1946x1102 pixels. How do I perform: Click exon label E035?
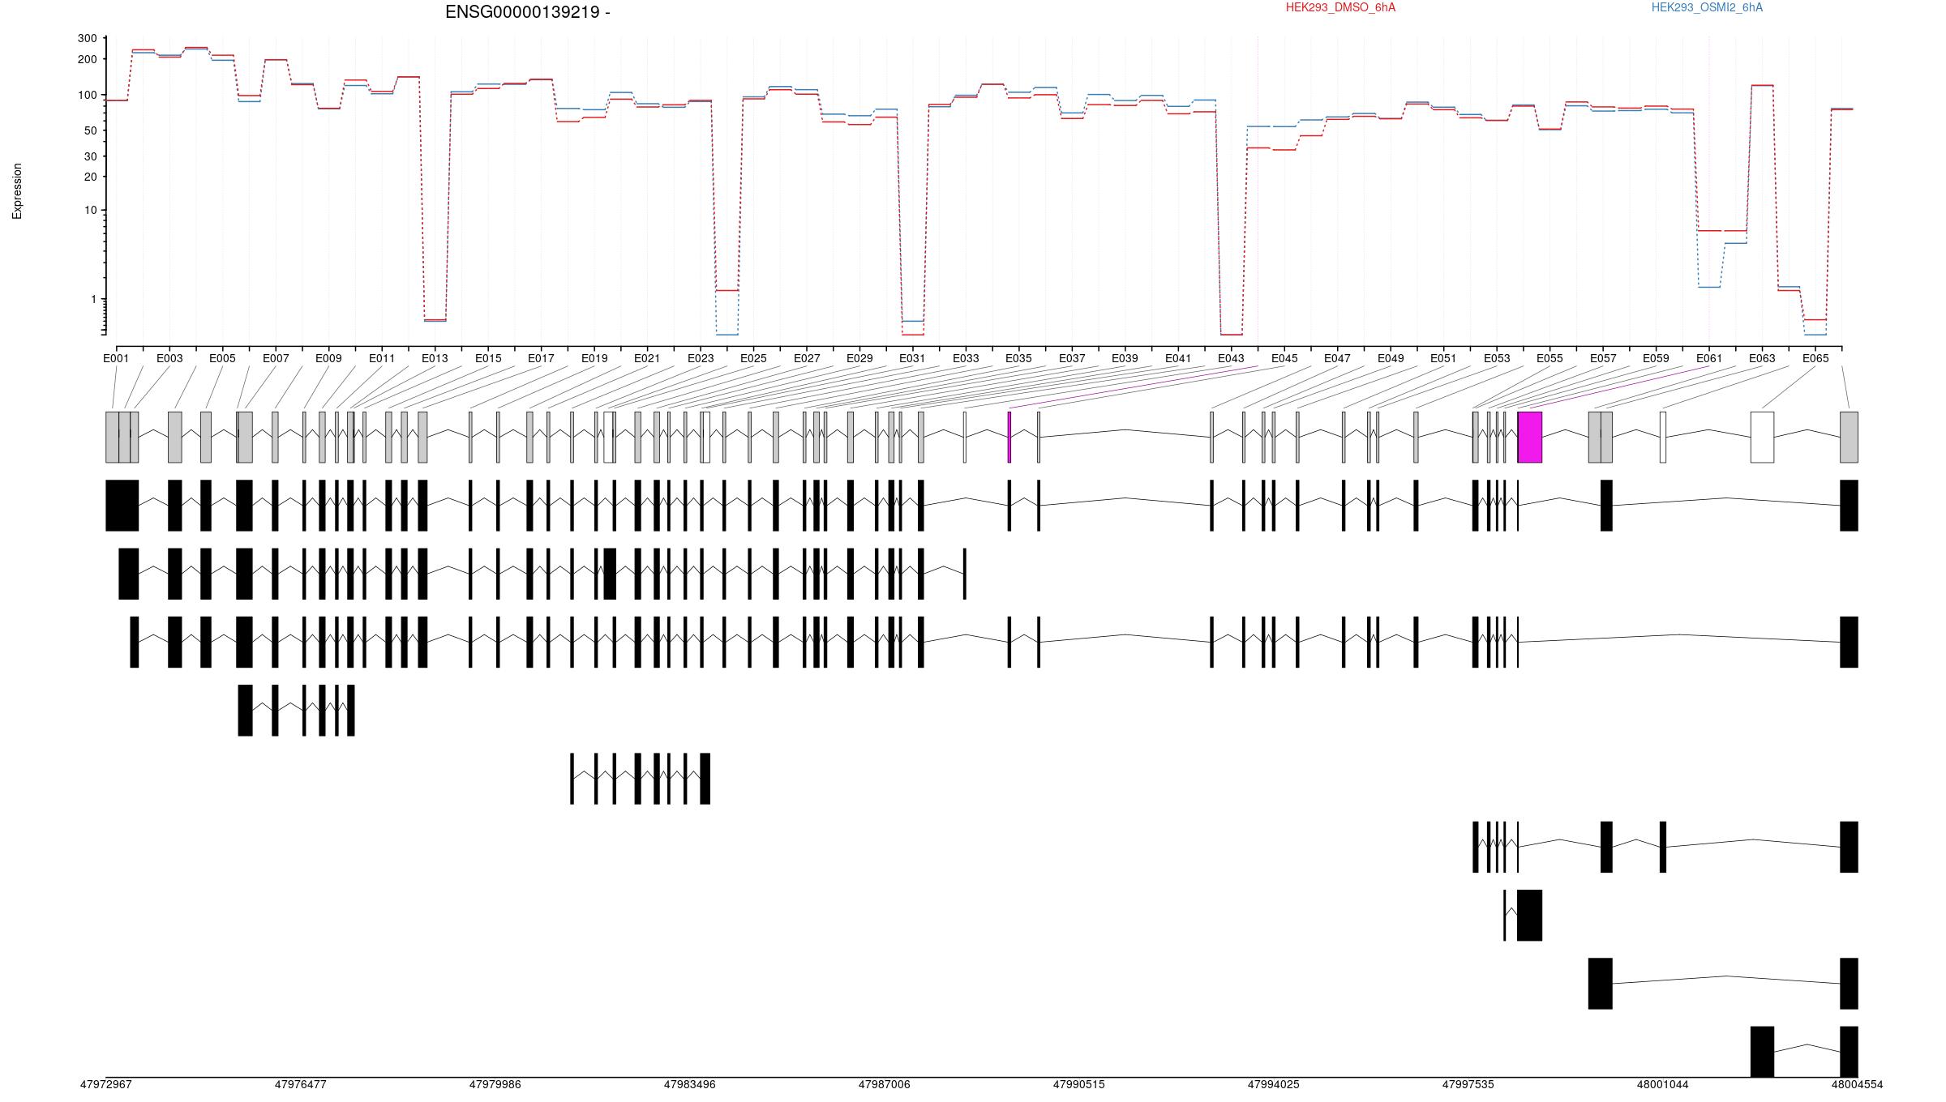1018,358
